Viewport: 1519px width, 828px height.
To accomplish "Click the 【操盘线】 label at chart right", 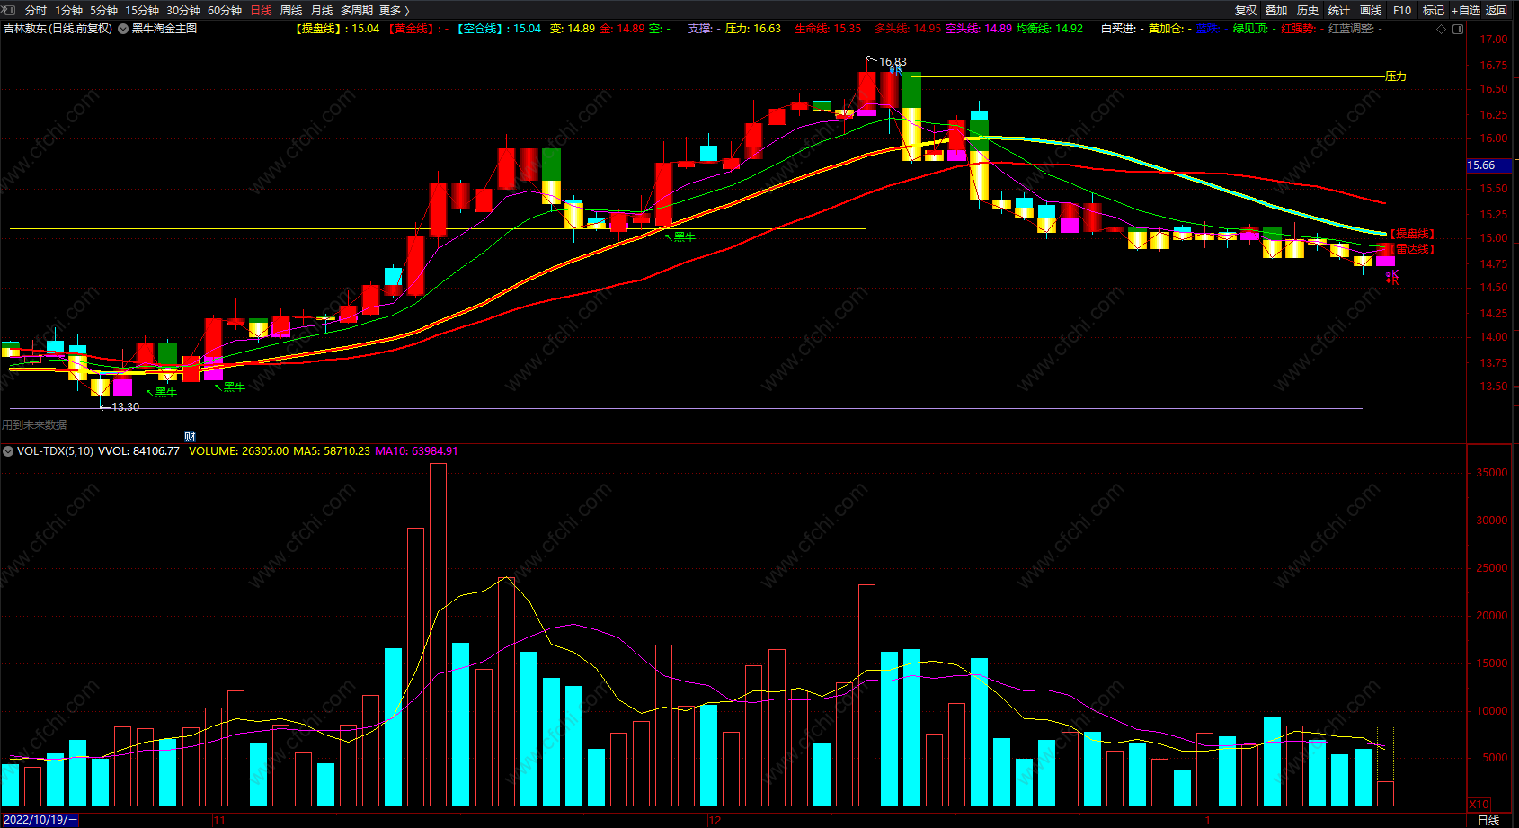I will pyautogui.click(x=1412, y=234).
